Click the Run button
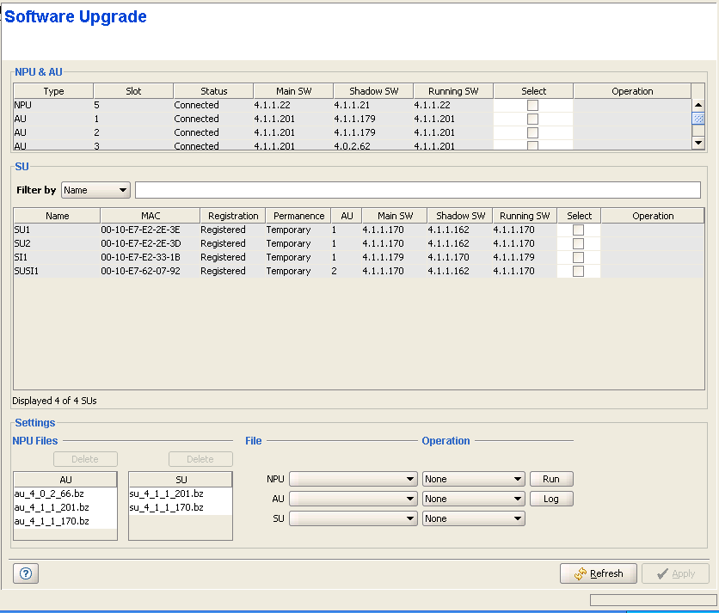719x613 pixels. pos(551,479)
